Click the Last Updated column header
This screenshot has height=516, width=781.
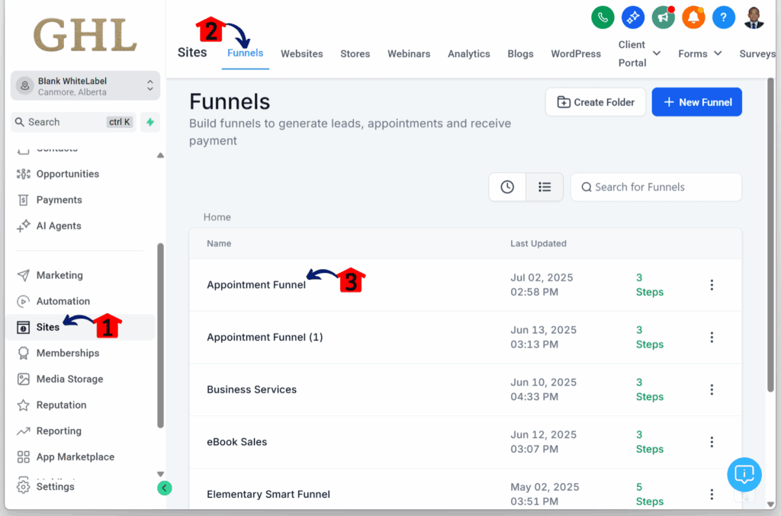pyautogui.click(x=538, y=243)
